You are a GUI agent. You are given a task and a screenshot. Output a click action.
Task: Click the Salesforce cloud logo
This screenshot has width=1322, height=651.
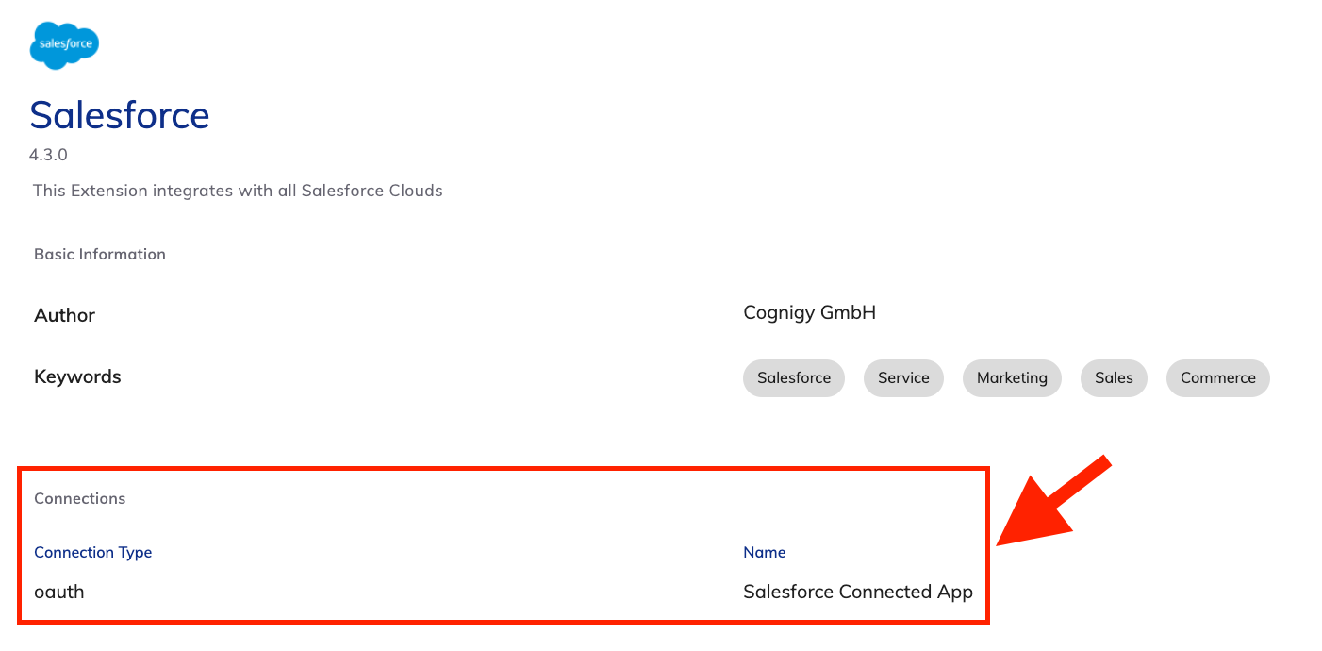tap(64, 45)
